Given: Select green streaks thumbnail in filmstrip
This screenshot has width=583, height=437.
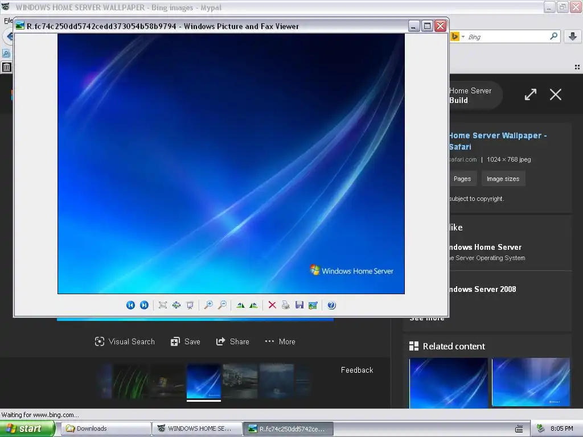Looking at the screenshot, I should pos(130,382).
